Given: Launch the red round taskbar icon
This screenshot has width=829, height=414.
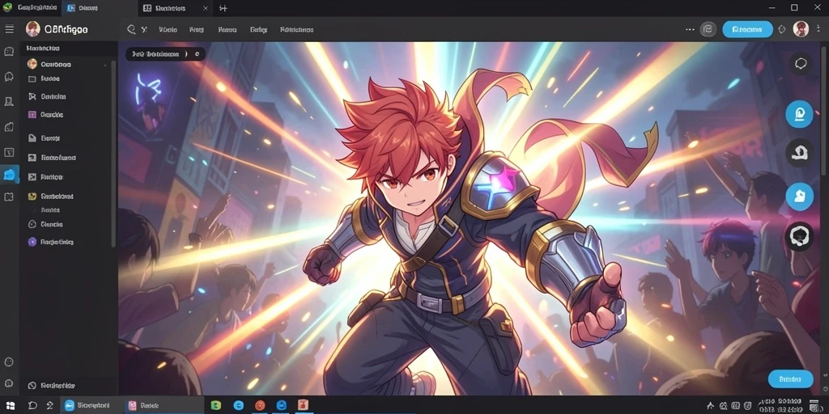Looking at the screenshot, I should tap(260, 406).
